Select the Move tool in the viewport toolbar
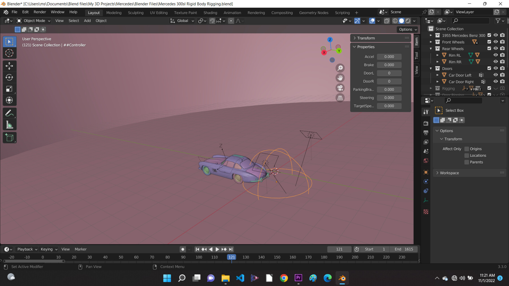The height and width of the screenshot is (286, 509). pyautogui.click(x=9, y=66)
